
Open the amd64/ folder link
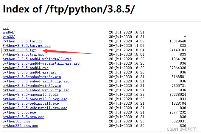tap(9, 32)
